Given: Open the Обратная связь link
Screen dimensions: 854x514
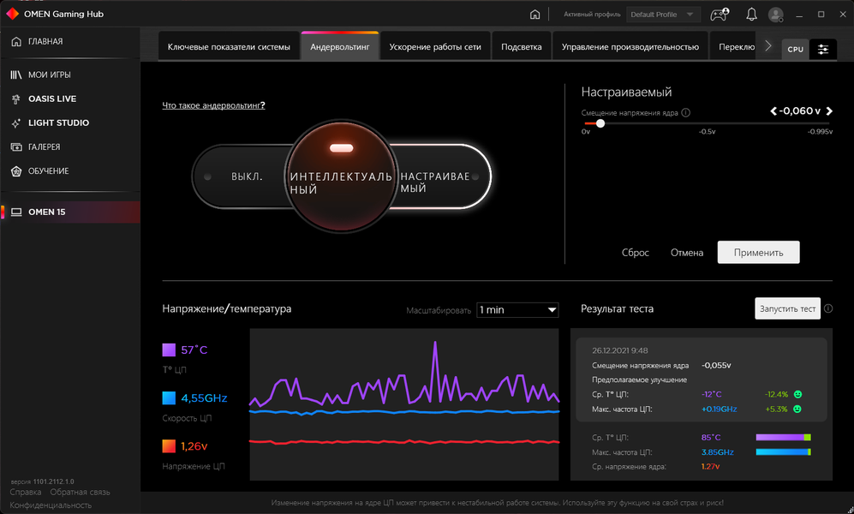Looking at the screenshot, I should click(80, 492).
